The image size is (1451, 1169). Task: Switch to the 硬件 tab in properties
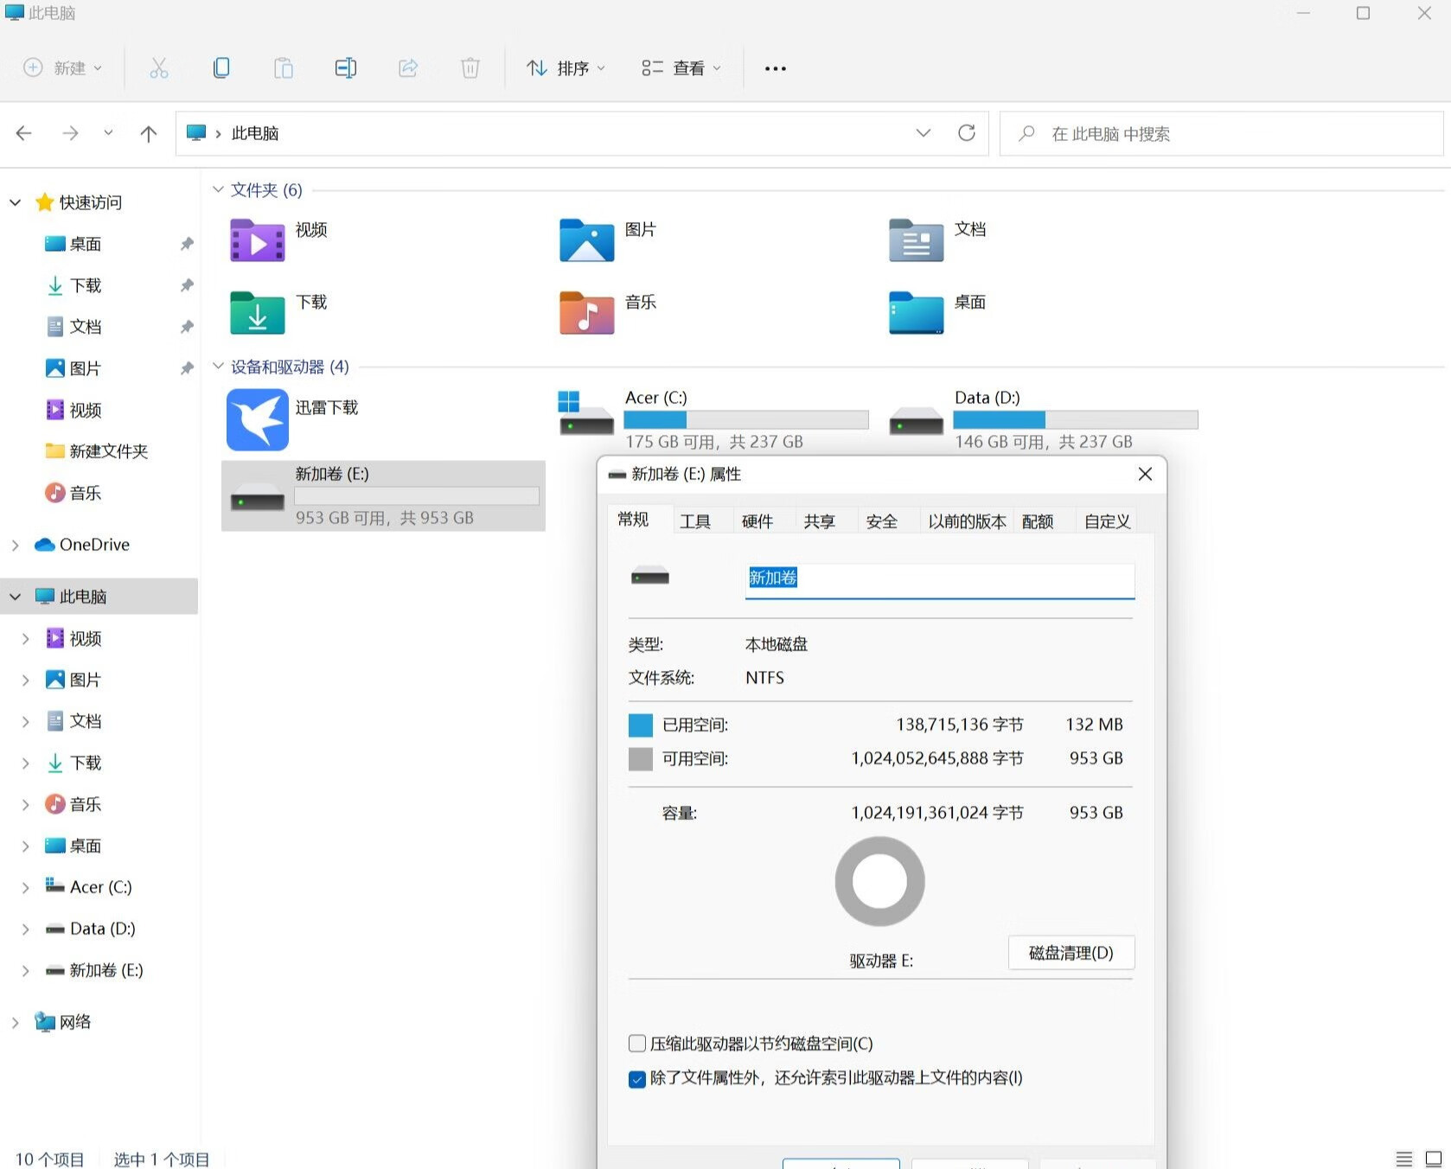pyautogui.click(x=757, y=521)
